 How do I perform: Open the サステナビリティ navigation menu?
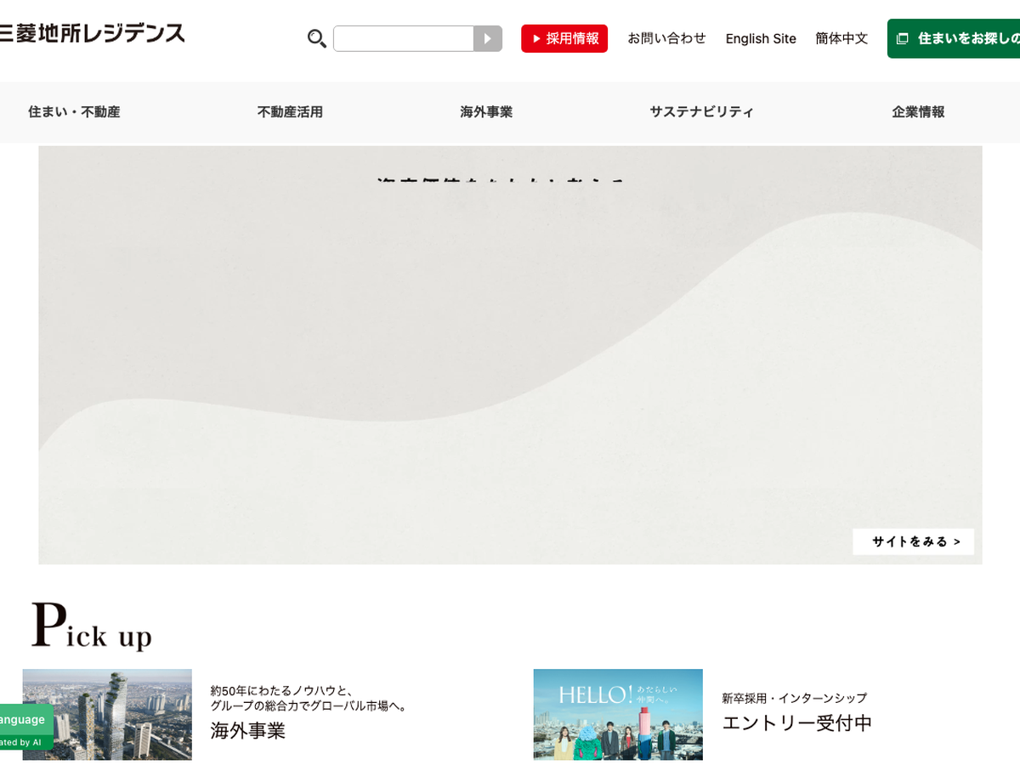(x=701, y=111)
